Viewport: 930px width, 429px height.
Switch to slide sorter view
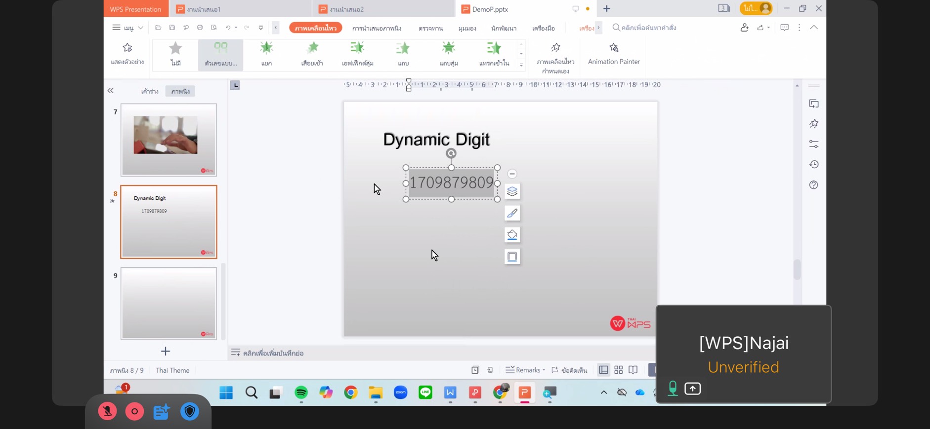[x=618, y=370]
